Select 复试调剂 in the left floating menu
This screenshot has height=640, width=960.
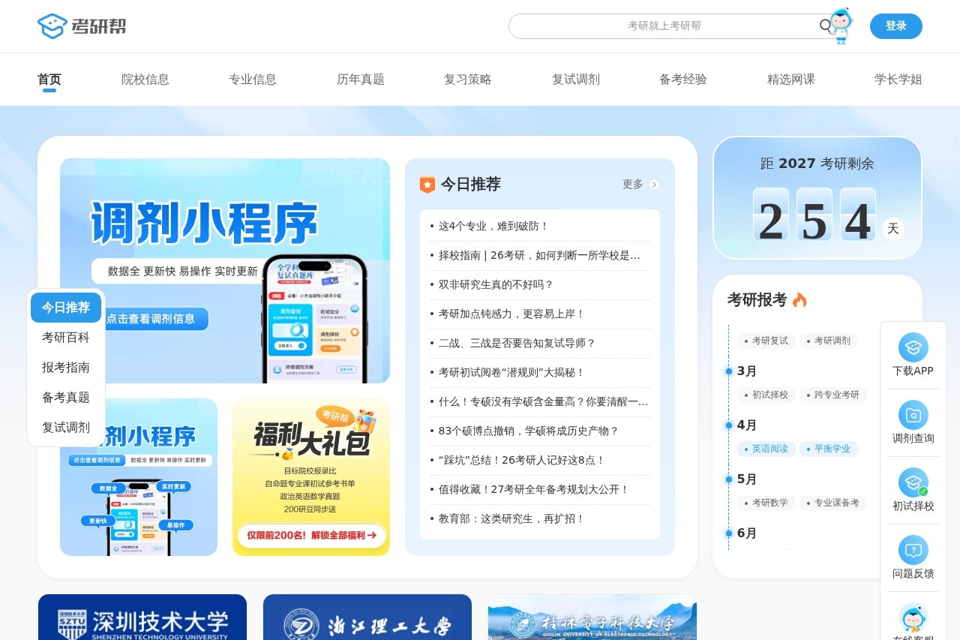(66, 428)
